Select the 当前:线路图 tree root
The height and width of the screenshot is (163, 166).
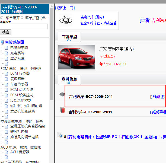14,42
